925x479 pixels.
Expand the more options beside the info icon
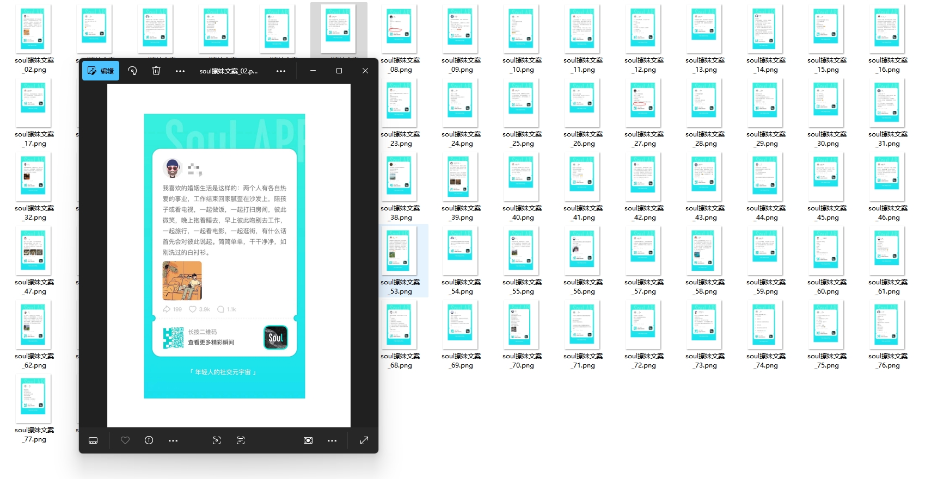coord(173,440)
